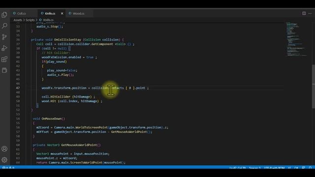Click the activity bar icon below Extensions
Viewport: 315px width, 177px height.
[x=4, y=70]
